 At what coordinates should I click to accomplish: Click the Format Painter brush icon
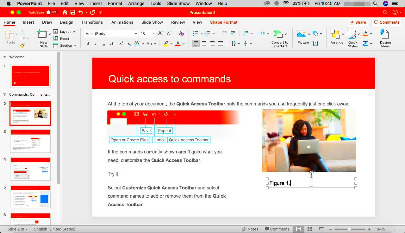tap(22, 45)
